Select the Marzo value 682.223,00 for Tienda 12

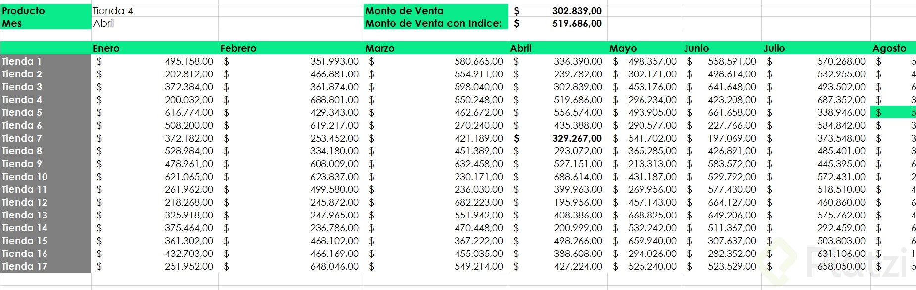[478, 202]
